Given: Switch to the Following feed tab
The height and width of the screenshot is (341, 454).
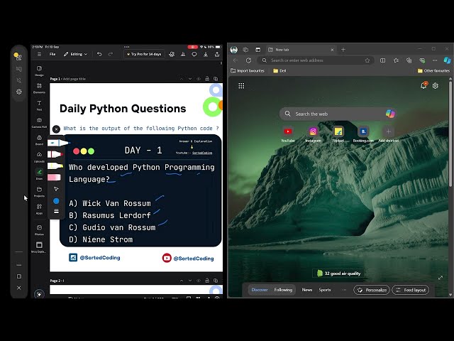Looking at the screenshot, I should (283, 290).
